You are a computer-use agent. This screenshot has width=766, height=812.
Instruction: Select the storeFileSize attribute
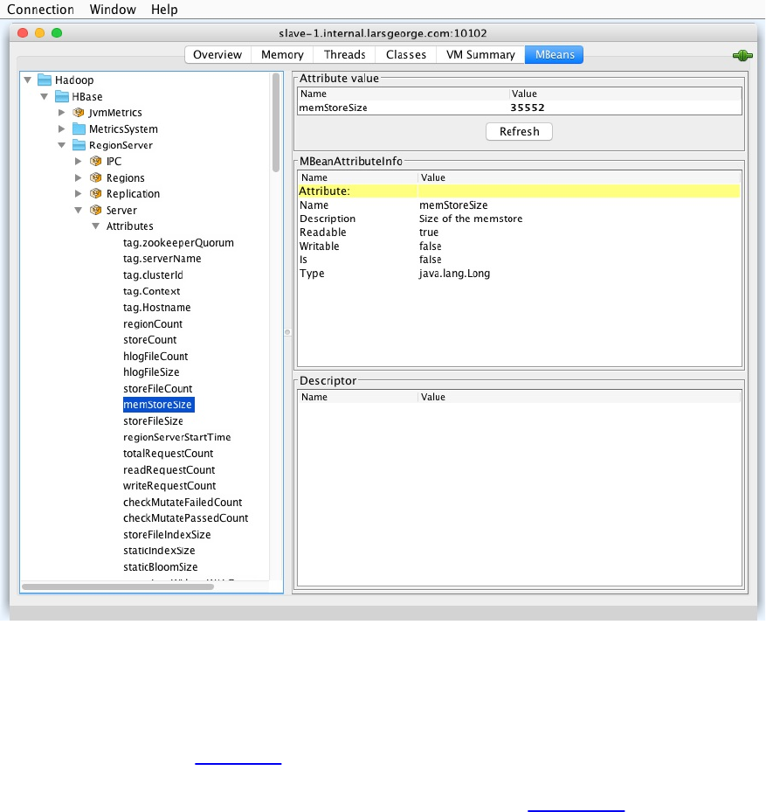pos(153,421)
